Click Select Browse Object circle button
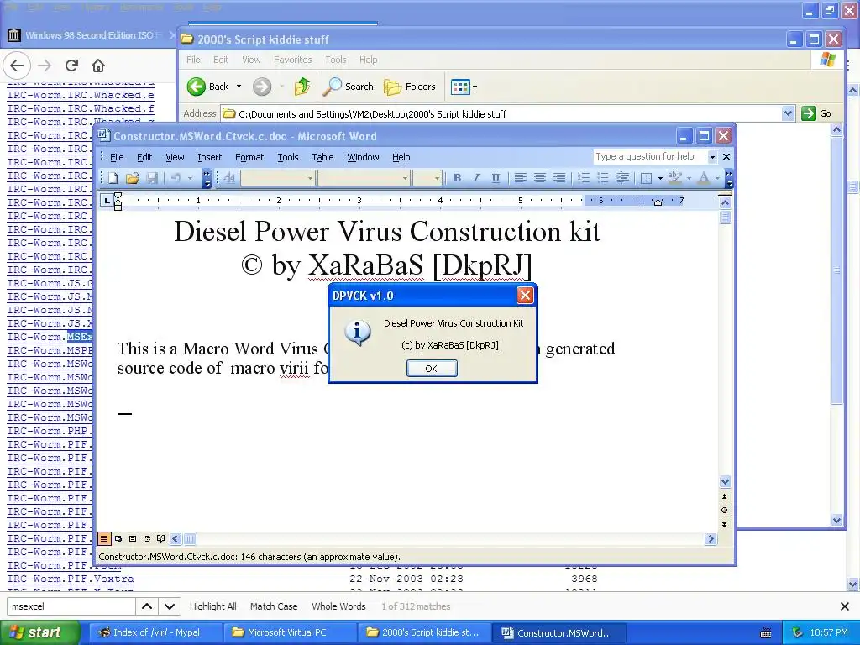The height and width of the screenshot is (645, 860). (x=725, y=510)
